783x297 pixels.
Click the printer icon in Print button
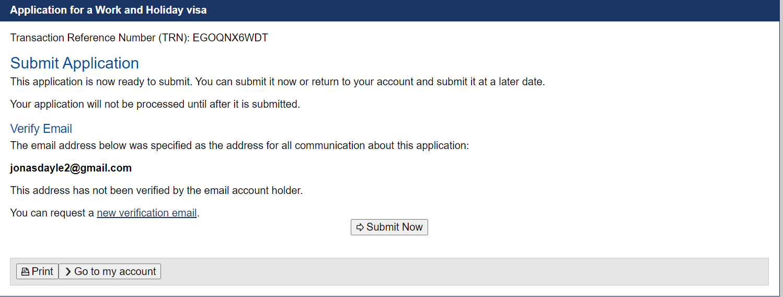(25, 272)
